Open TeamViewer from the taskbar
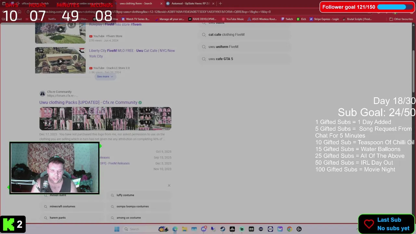This screenshot has height=234, width=416. (x=270, y=229)
